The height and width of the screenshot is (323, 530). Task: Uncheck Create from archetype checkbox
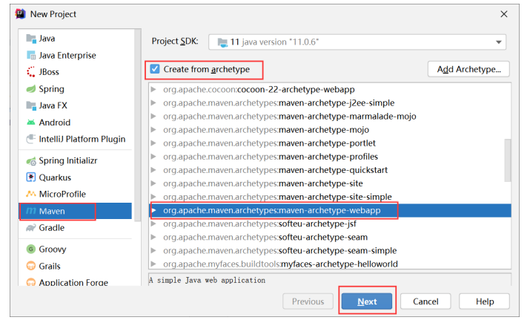coord(155,69)
